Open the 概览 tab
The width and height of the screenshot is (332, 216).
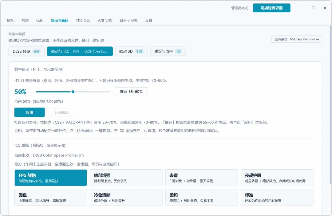pos(10,21)
